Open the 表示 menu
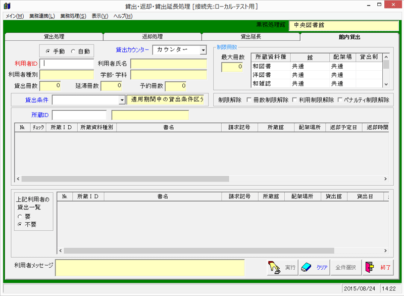The width and height of the screenshot is (404, 296). pos(99,16)
